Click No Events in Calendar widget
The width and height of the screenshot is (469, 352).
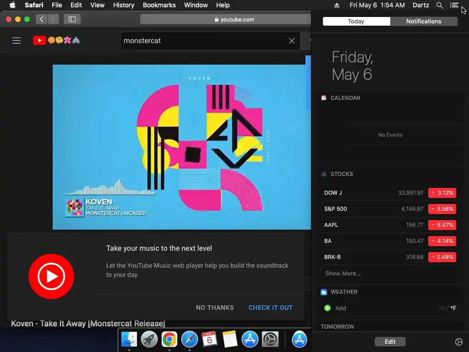(x=390, y=135)
